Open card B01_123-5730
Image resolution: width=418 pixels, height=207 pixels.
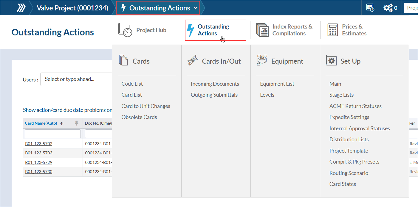pyautogui.click(x=39, y=172)
